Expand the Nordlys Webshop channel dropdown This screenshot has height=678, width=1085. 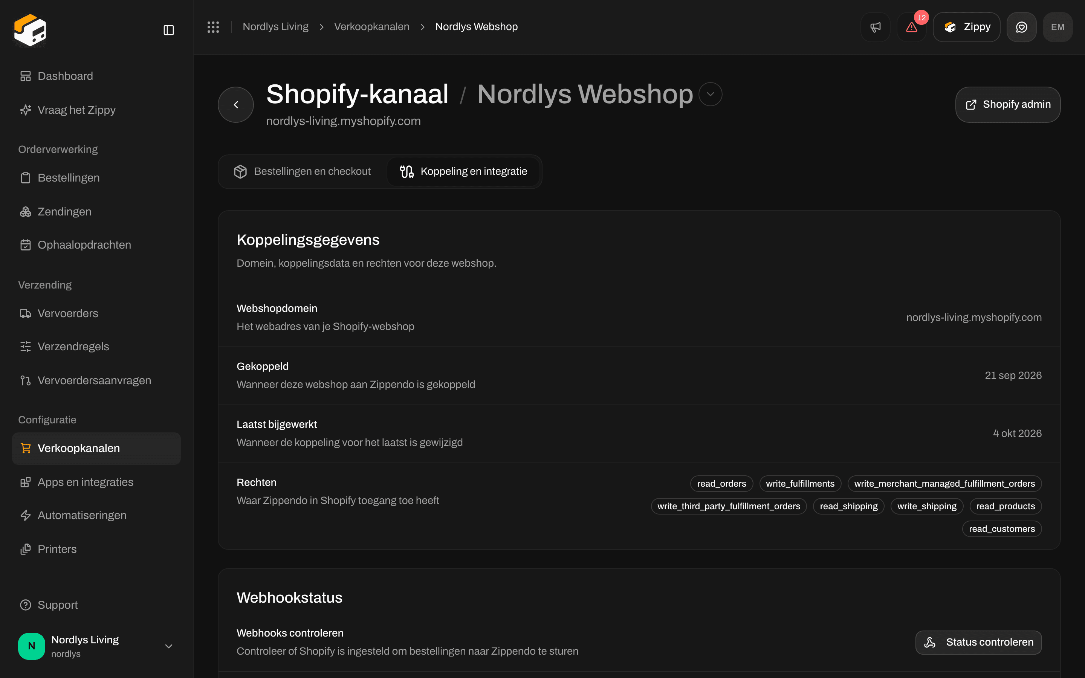coord(710,94)
